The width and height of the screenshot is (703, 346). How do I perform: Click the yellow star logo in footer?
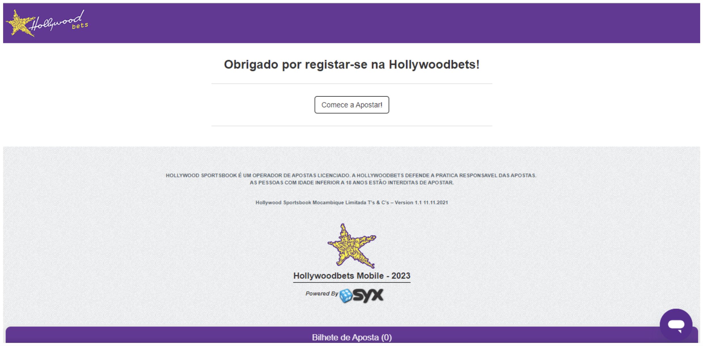(x=352, y=246)
